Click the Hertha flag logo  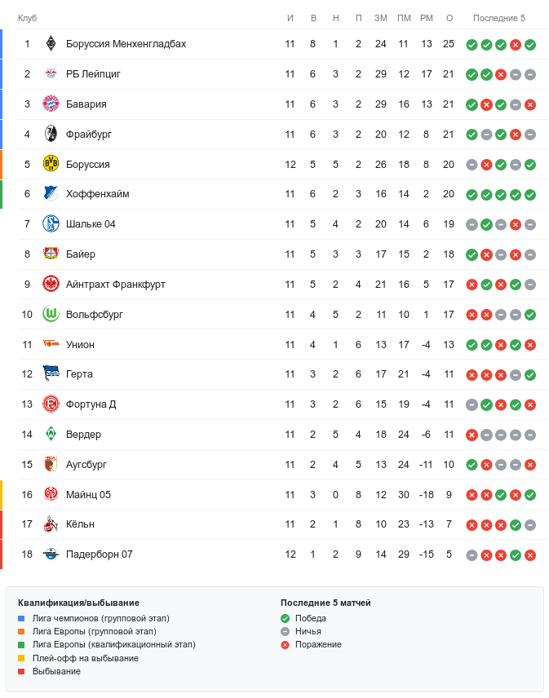pyautogui.click(x=51, y=374)
